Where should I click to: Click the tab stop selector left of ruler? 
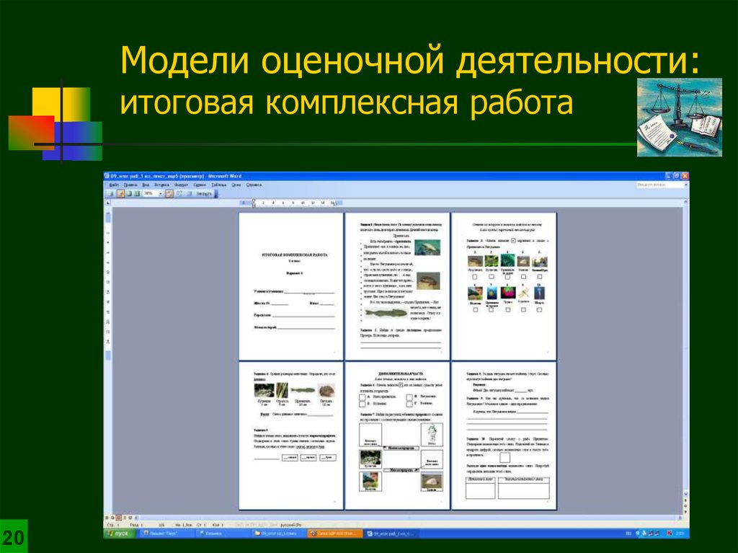(x=108, y=204)
